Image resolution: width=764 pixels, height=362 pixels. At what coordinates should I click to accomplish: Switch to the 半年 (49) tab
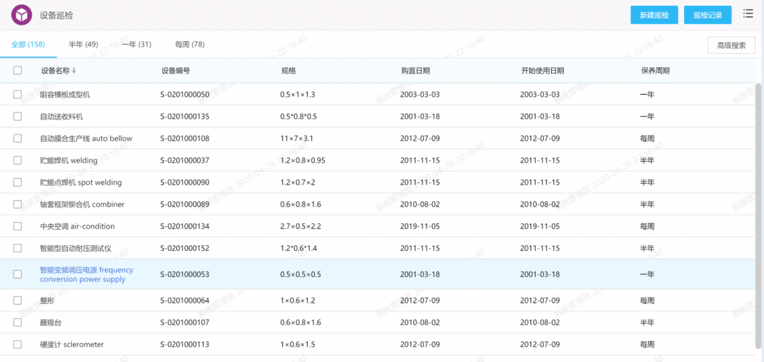(83, 45)
